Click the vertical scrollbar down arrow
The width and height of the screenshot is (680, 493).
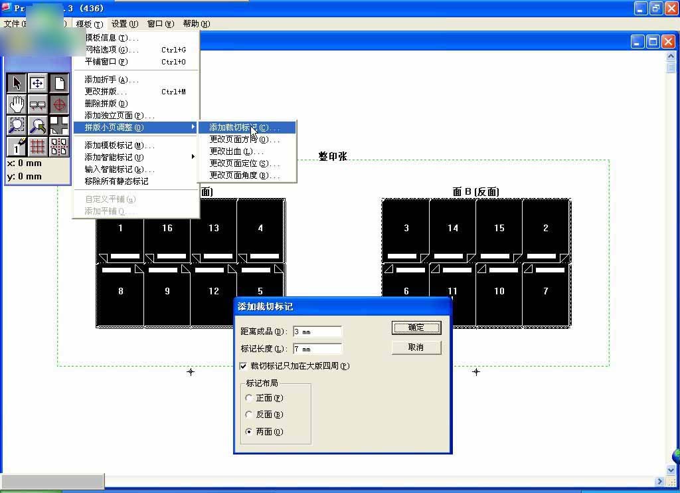671,470
